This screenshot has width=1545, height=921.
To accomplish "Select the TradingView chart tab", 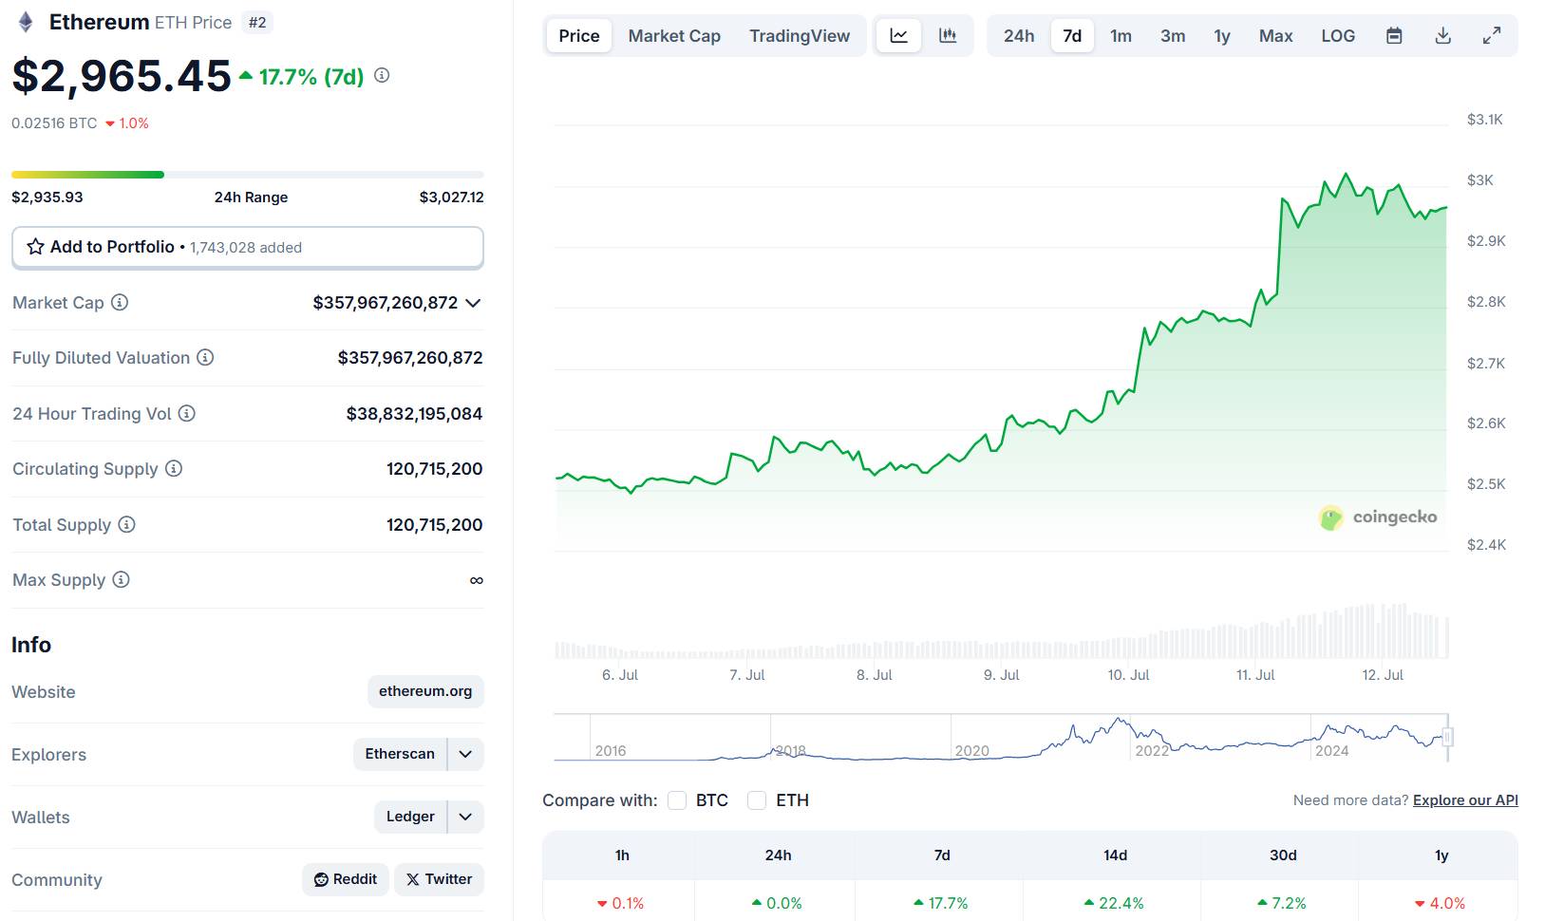I will [x=800, y=36].
